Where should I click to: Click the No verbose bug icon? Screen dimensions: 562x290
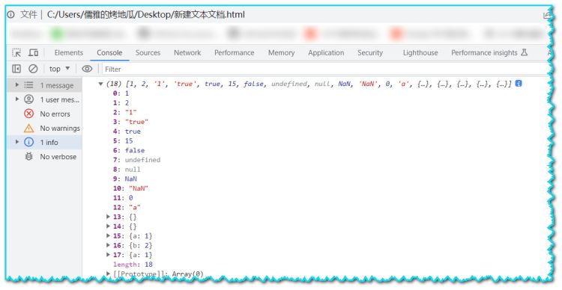pyautogui.click(x=28, y=156)
